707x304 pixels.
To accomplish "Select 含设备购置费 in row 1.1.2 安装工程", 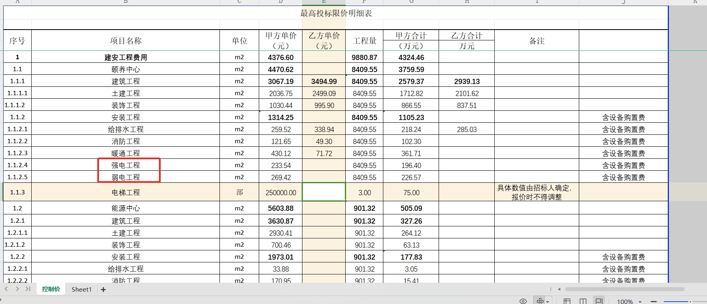I will (x=623, y=117).
